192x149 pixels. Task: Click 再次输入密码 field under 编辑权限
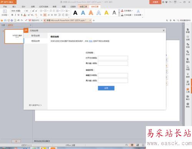113,81
